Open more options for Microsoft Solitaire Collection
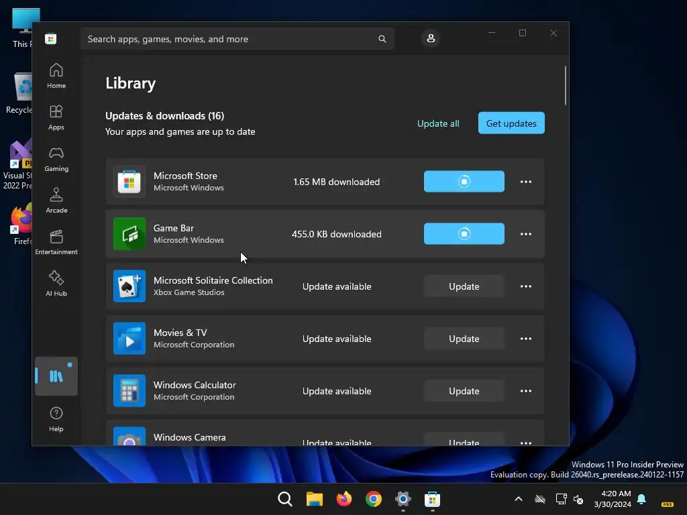Image resolution: width=687 pixels, height=515 pixels. click(x=526, y=286)
